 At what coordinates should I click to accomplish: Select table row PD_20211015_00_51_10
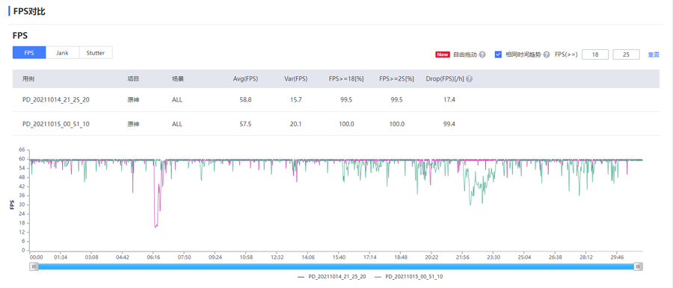pos(336,124)
